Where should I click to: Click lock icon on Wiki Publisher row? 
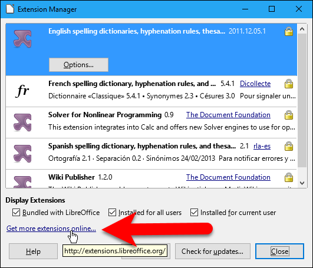[289, 177]
